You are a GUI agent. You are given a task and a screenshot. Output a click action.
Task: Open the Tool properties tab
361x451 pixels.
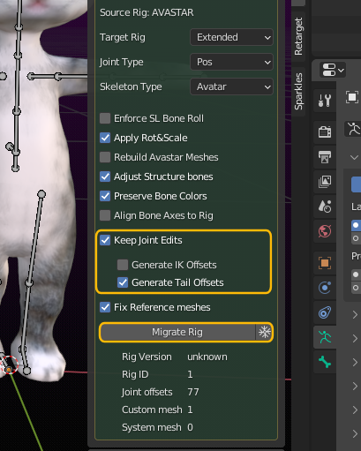325,101
